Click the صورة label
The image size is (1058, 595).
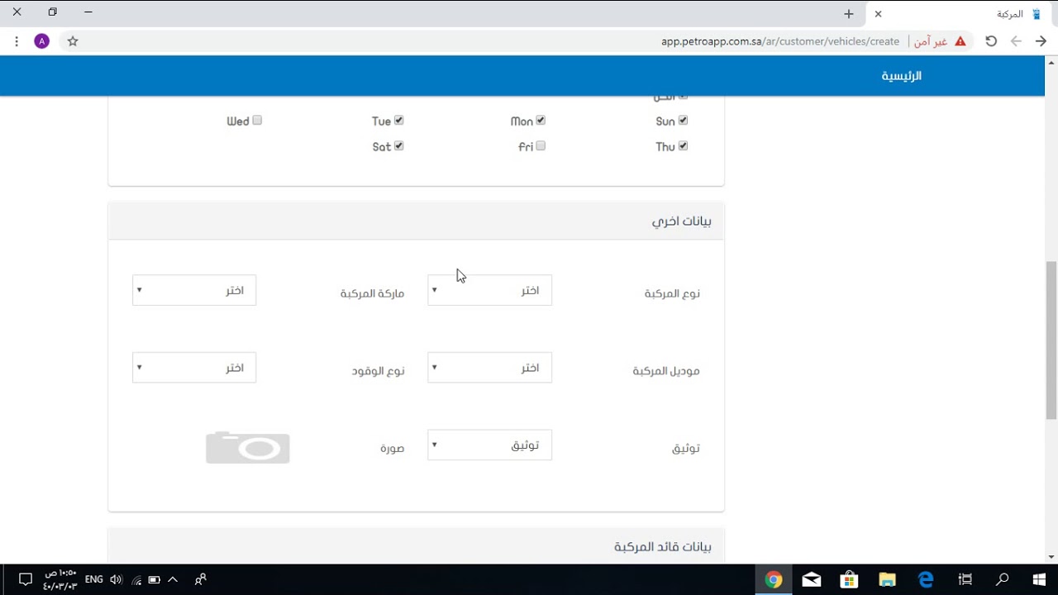pyautogui.click(x=392, y=448)
